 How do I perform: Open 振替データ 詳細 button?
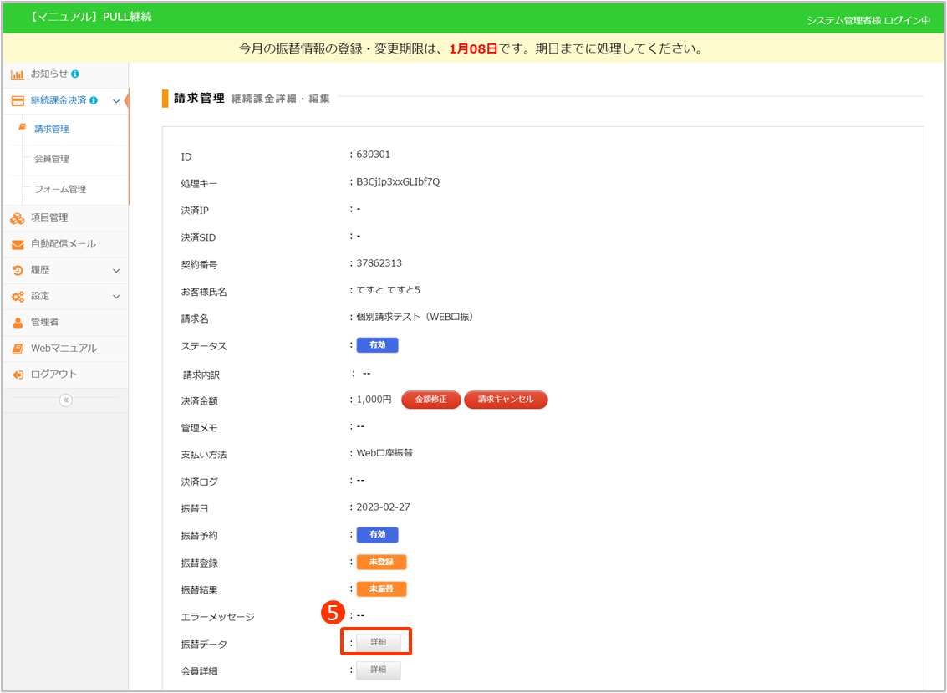[379, 642]
